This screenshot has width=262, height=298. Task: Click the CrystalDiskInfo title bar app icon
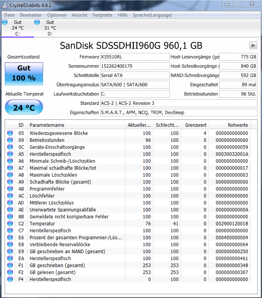5,5
